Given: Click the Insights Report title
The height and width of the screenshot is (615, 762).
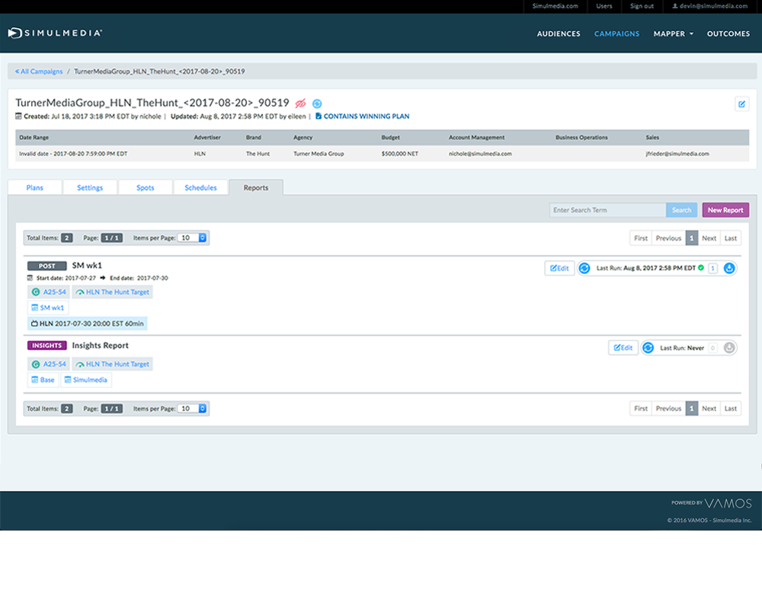Looking at the screenshot, I should (x=100, y=346).
